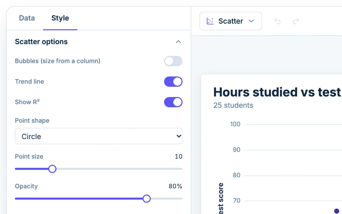Select the Style tab
This screenshot has height=214, width=342.
pyautogui.click(x=60, y=18)
